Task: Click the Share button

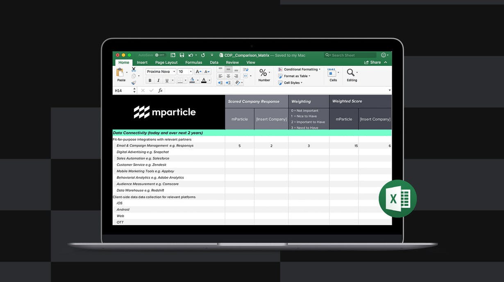Action: pyautogui.click(x=372, y=63)
